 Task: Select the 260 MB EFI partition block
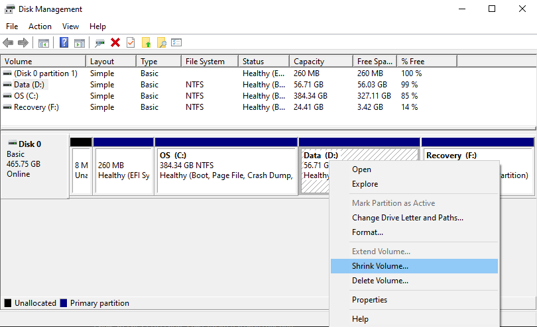(123, 166)
